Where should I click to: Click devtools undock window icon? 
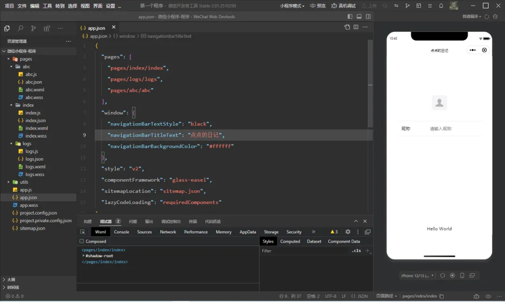(x=368, y=232)
